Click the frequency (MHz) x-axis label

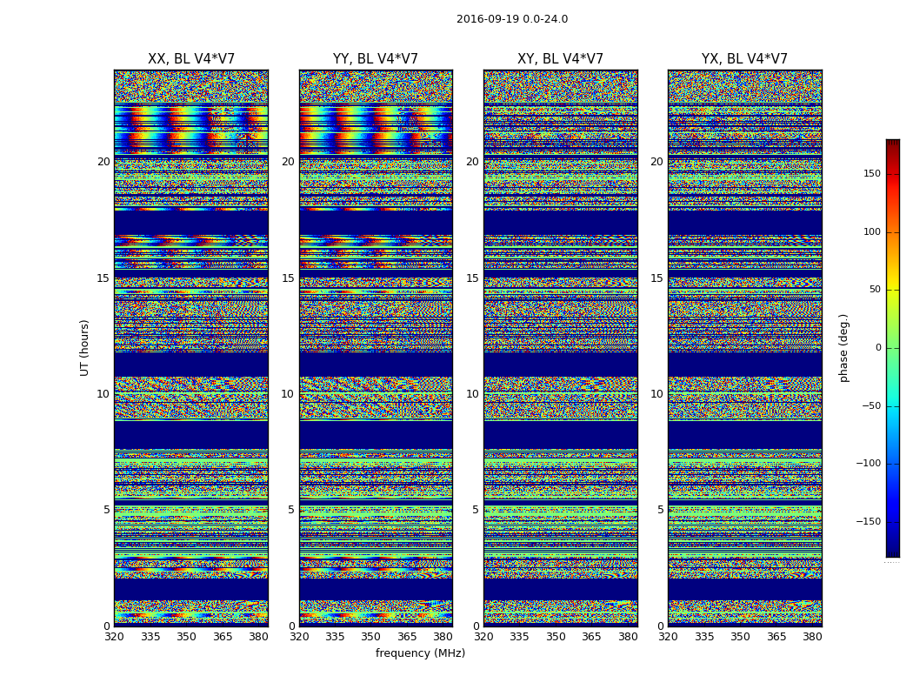point(420,652)
